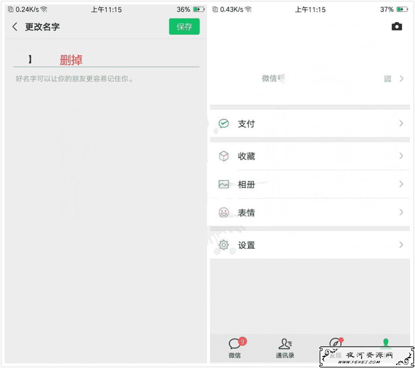Expand 设置 row chevron

pyautogui.click(x=401, y=245)
